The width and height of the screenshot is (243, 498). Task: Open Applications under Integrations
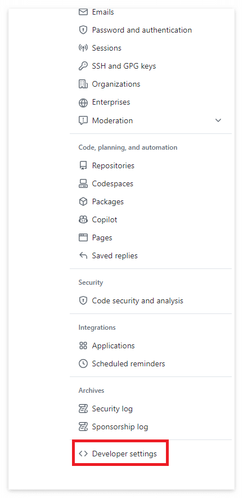coord(114,346)
